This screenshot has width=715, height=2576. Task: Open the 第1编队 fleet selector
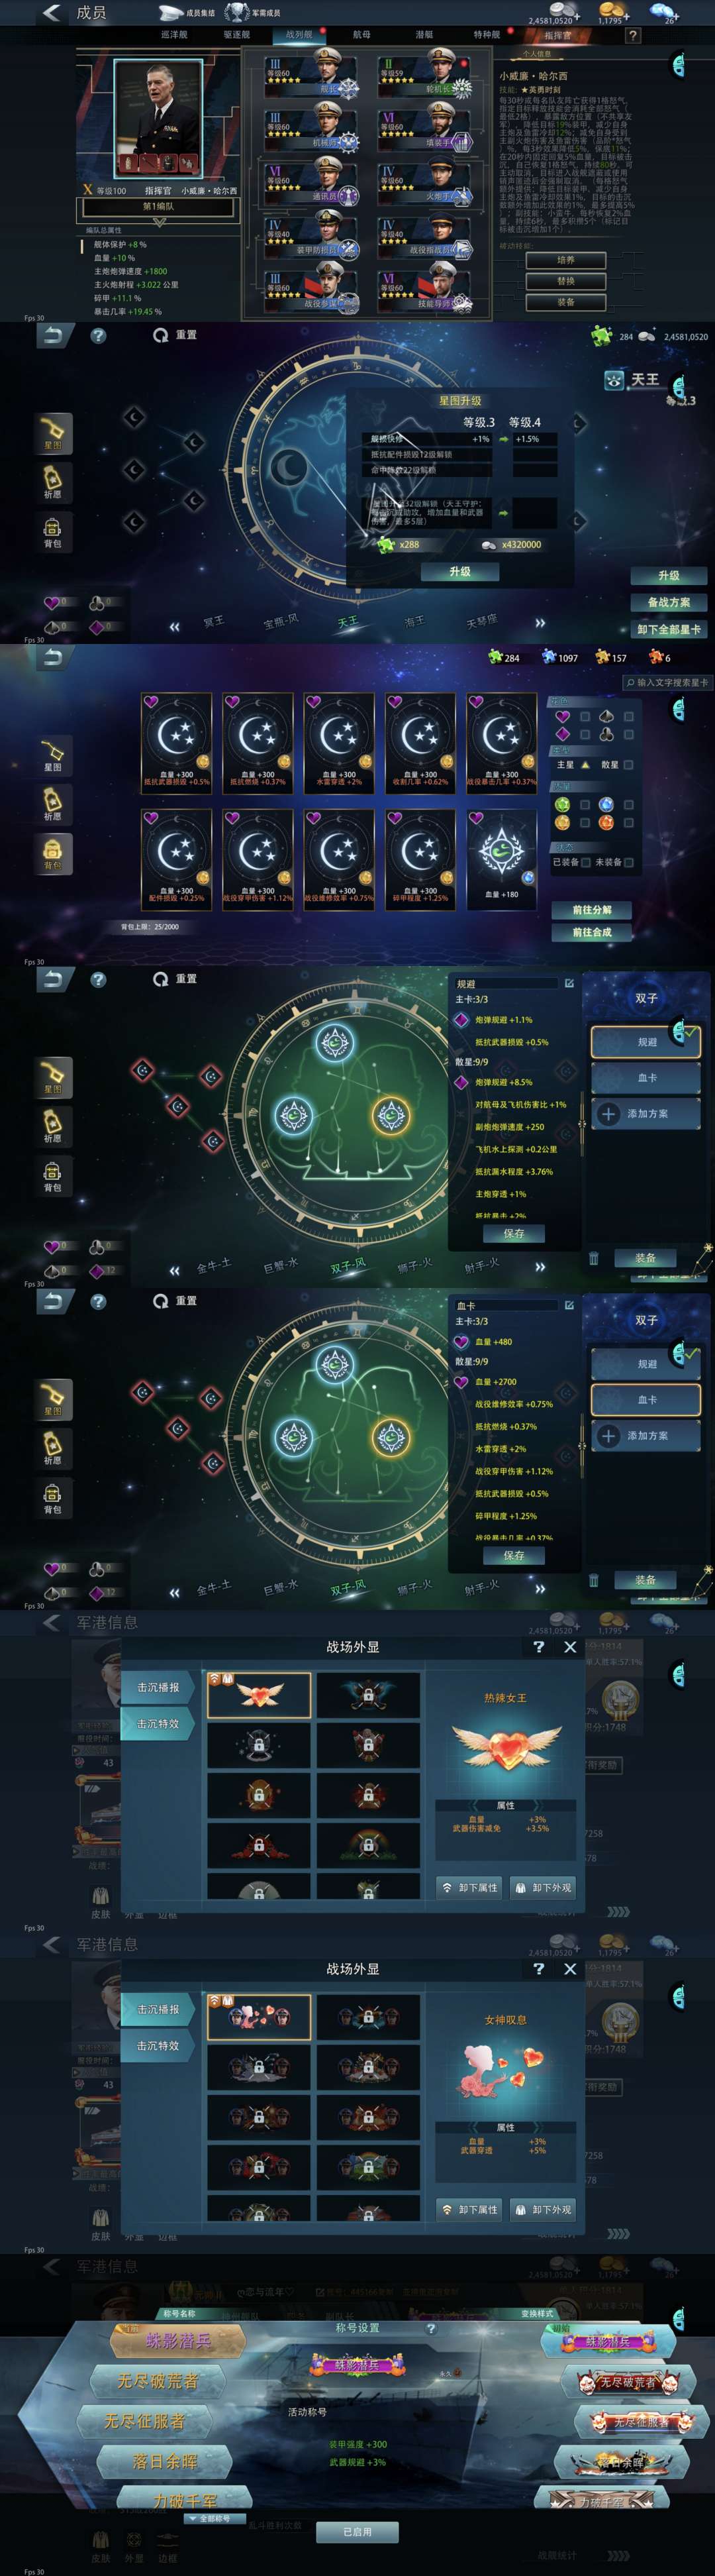pos(158,207)
